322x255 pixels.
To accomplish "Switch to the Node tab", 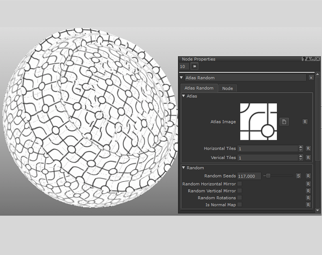I will [227, 88].
